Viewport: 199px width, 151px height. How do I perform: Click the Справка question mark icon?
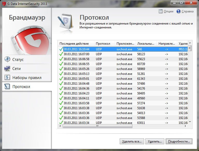179,11
